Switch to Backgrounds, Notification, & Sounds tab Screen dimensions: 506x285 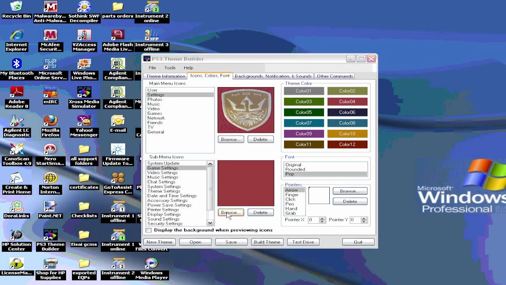pos(273,76)
